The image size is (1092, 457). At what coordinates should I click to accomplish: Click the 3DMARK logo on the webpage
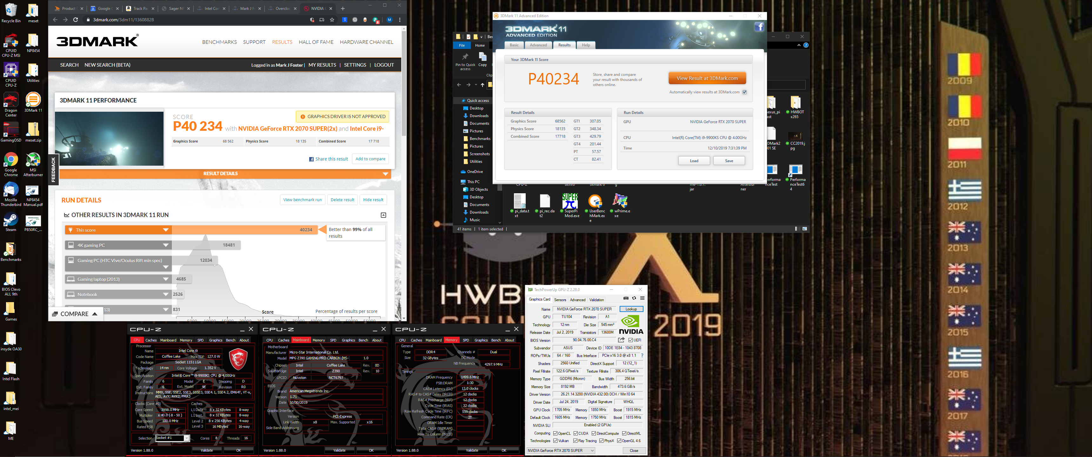coord(97,41)
